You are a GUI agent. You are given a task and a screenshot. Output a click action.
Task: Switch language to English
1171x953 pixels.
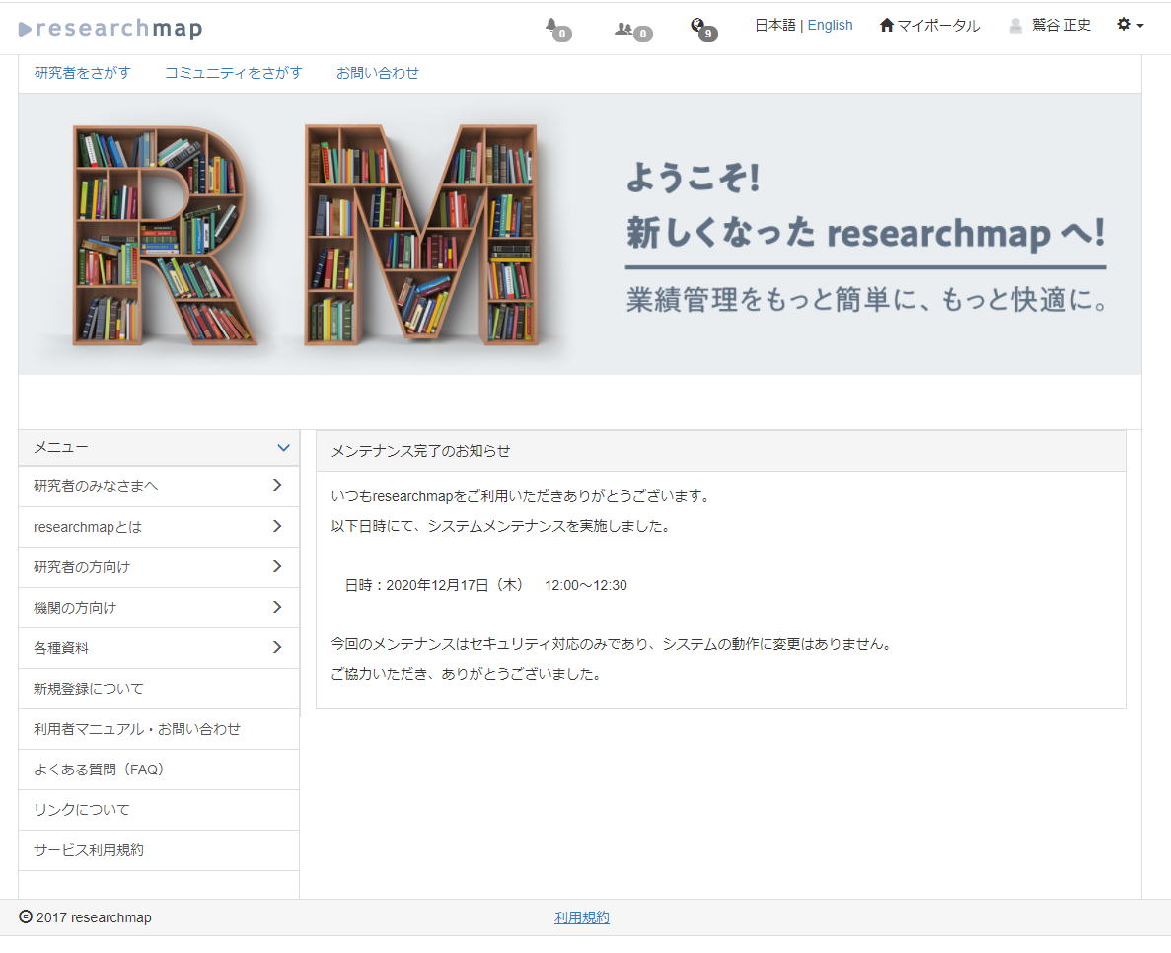tap(830, 26)
